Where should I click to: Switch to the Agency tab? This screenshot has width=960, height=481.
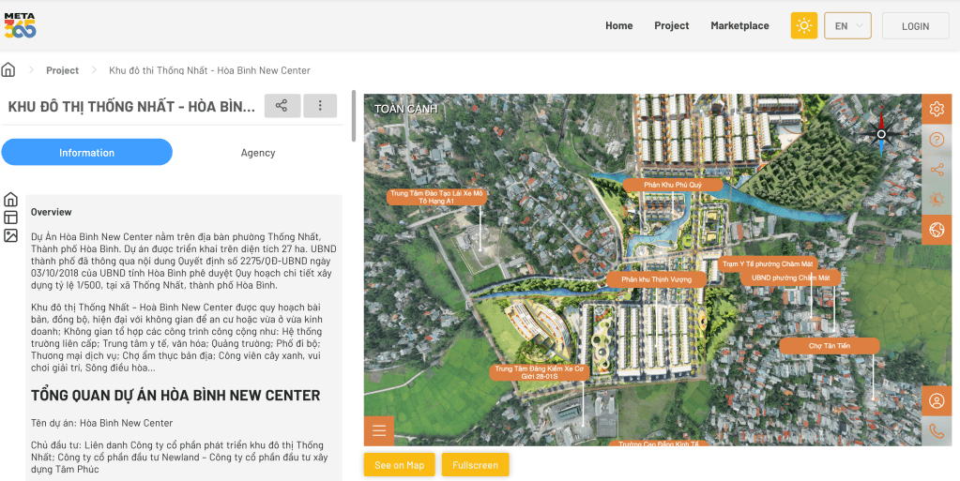(258, 153)
